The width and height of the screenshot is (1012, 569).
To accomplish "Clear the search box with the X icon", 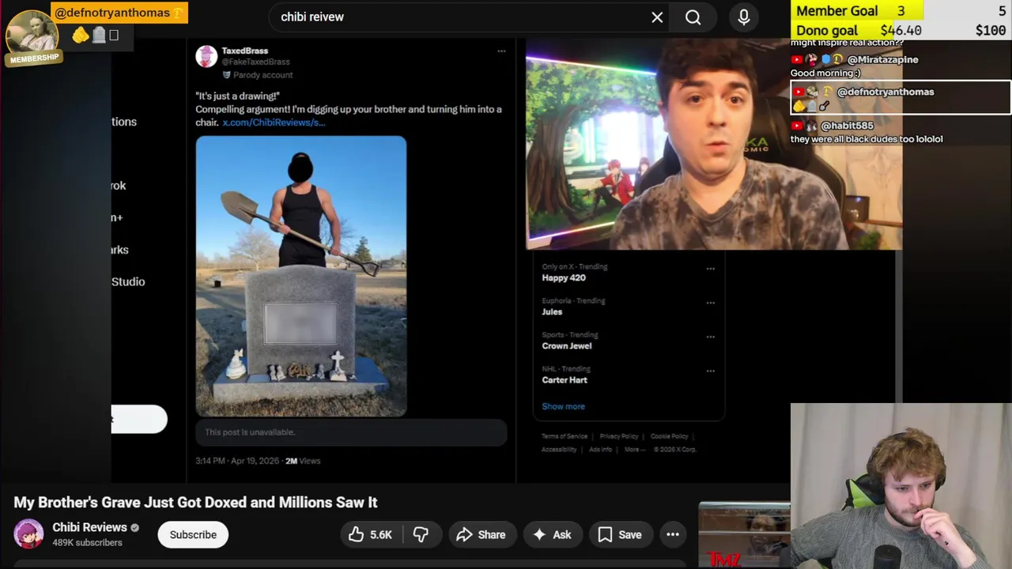I will [657, 17].
